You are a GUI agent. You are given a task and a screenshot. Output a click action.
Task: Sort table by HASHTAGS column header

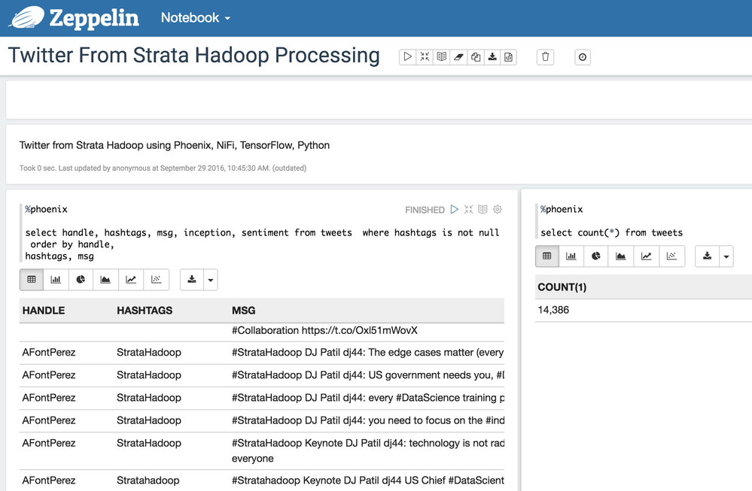point(145,311)
